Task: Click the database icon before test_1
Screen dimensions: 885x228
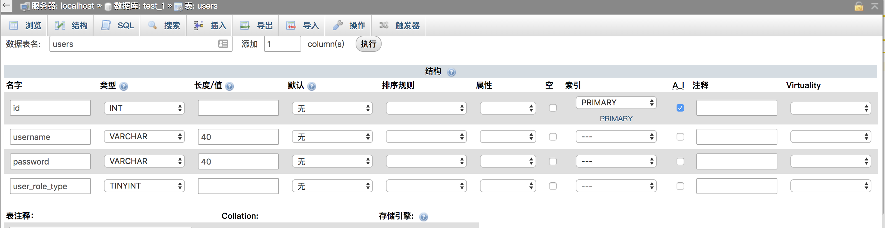Action: click(108, 6)
